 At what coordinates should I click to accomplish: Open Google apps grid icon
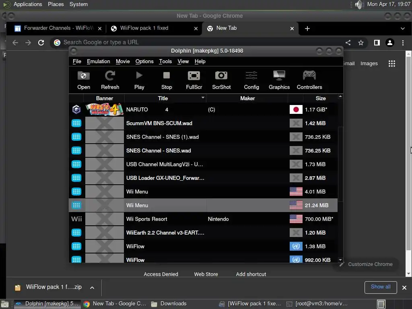click(392, 63)
